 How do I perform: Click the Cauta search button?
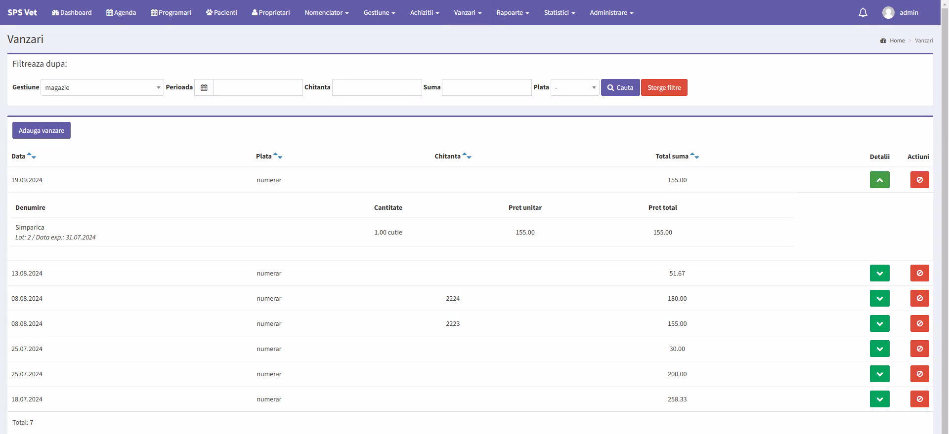(x=620, y=87)
